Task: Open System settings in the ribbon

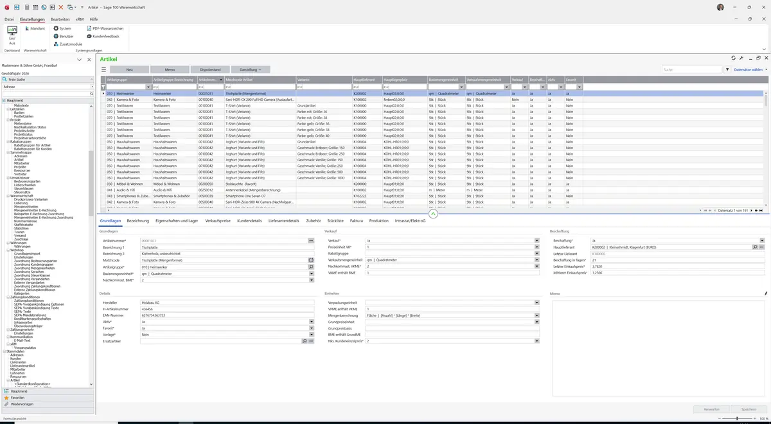Action: click(62, 28)
